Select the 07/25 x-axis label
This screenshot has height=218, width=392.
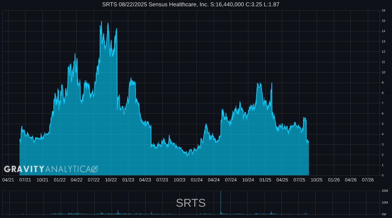point(299,180)
